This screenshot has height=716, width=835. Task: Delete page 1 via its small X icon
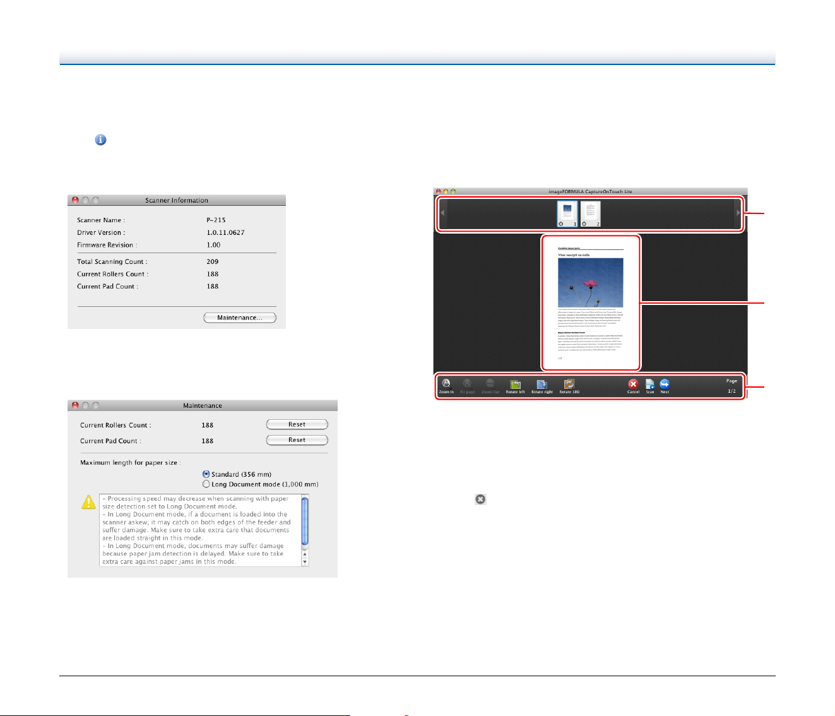click(x=561, y=224)
